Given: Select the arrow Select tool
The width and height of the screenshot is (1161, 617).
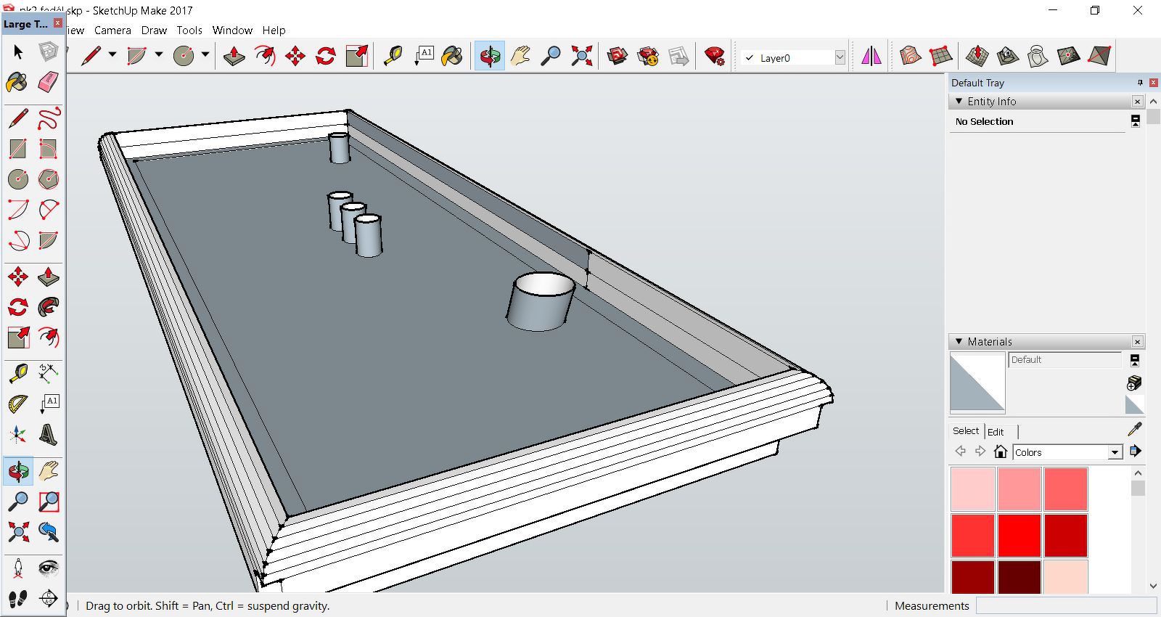Looking at the screenshot, I should pos(18,52).
